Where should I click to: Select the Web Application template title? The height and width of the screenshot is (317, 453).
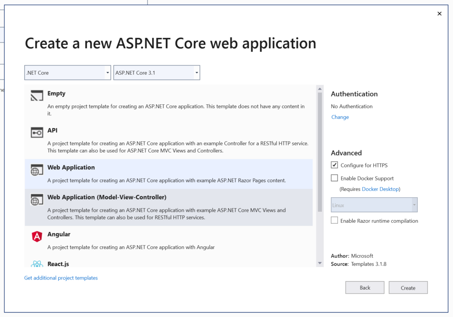(71, 168)
